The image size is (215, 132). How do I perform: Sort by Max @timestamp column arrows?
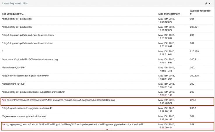point(179,14)
